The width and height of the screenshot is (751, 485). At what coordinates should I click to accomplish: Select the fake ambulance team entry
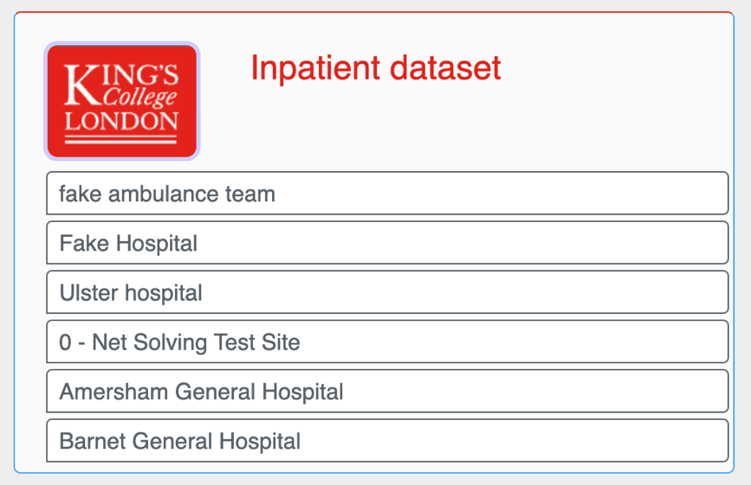point(387,194)
